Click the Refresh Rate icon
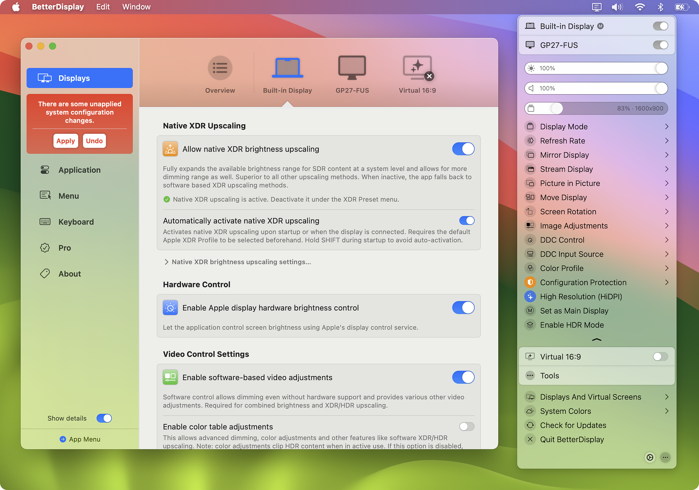Image resolution: width=699 pixels, height=490 pixels. click(x=530, y=141)
